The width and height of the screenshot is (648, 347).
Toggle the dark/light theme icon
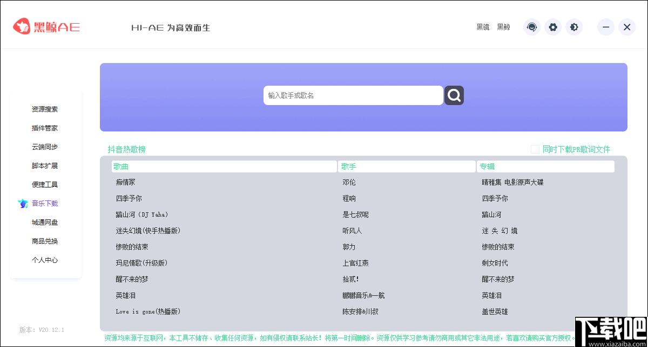tap(574, 27)
